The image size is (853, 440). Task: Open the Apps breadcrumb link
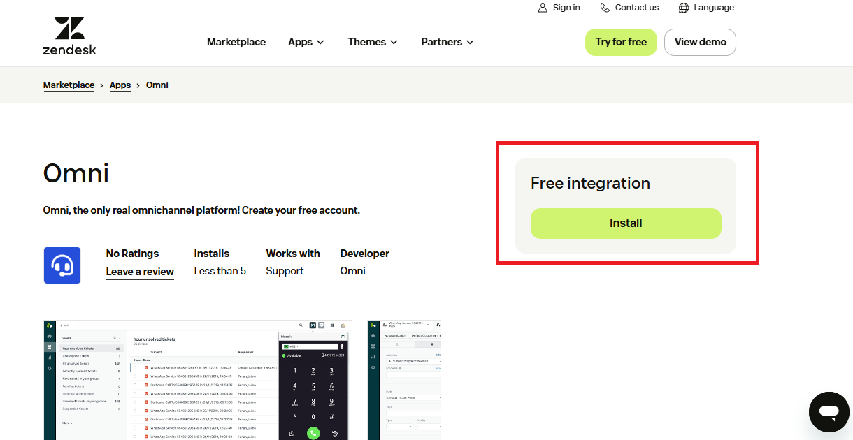pyautogui.click(x=120, y=85)
